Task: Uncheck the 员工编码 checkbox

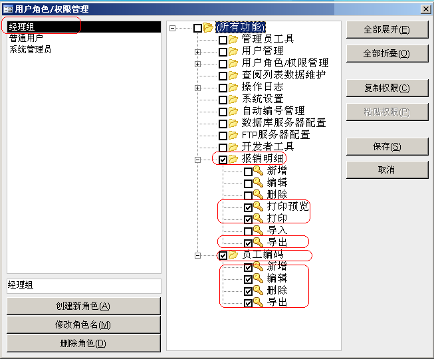Action: pos(223,255)
